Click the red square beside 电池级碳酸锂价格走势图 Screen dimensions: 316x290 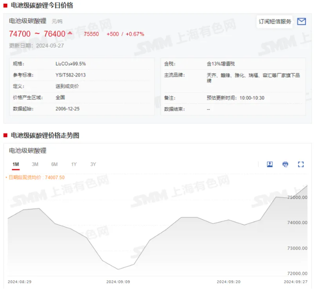[x=5, y=135]
